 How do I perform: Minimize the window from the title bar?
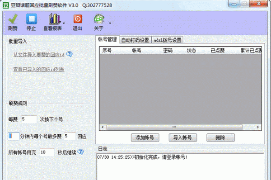[234, 4]
